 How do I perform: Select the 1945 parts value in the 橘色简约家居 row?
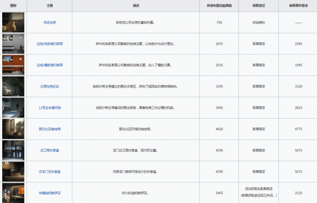pos(299,65)
